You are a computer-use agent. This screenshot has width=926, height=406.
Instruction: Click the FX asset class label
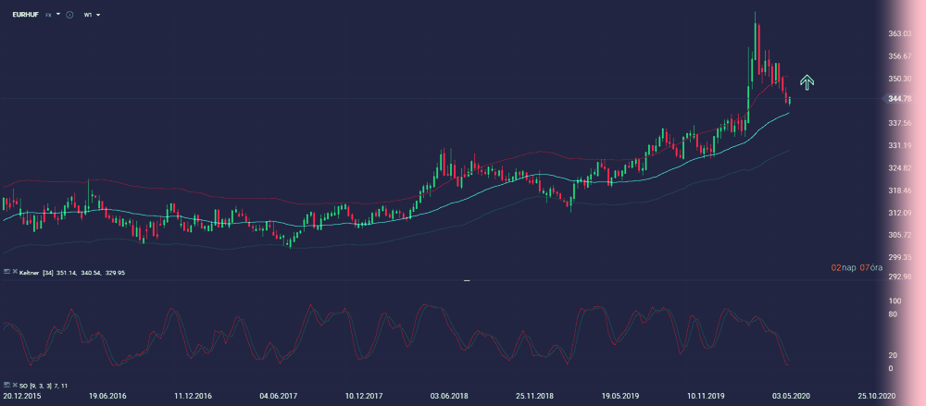48,16
